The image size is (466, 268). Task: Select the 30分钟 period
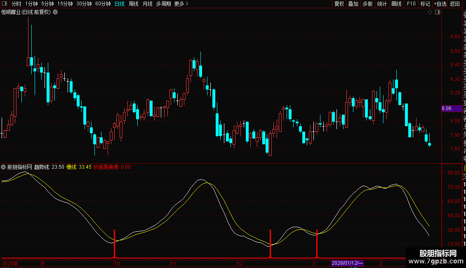84,4
